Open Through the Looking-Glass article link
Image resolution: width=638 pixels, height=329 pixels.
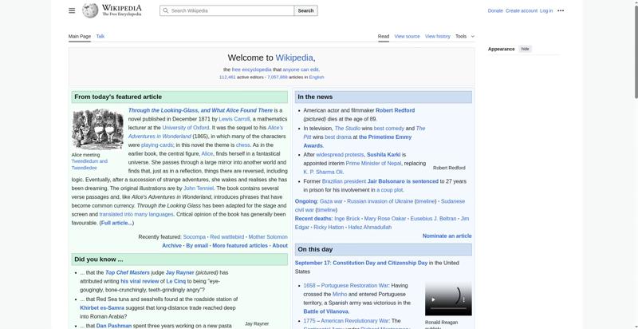[200, 110]
